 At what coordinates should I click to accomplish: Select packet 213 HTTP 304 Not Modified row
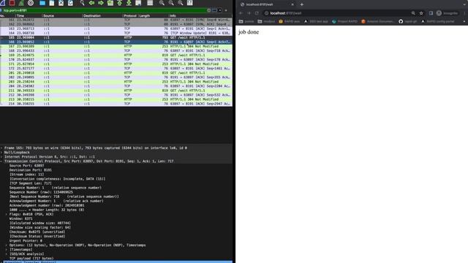(x=116, y=99)
